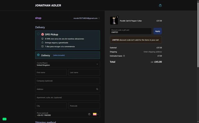The height and width of the screenshot is (123, 199).
Task: Click the '(seleccionado)' label next to Delivery
Action: [x=59, y=55]
